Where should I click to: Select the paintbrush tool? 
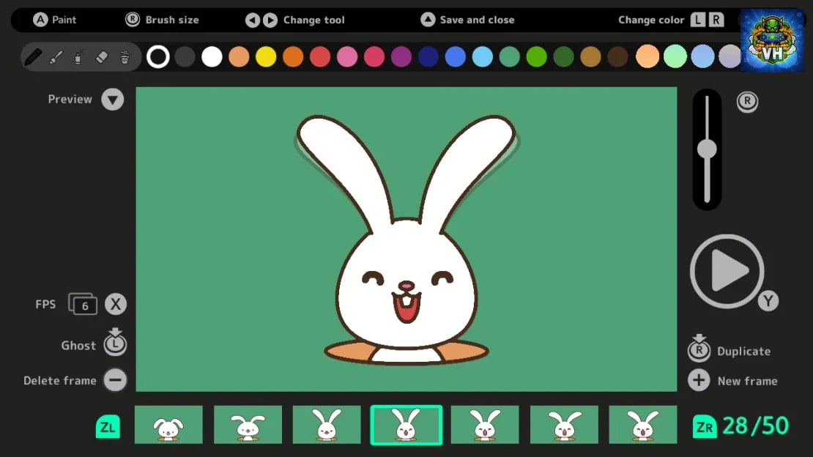click(x=56, y=57)
